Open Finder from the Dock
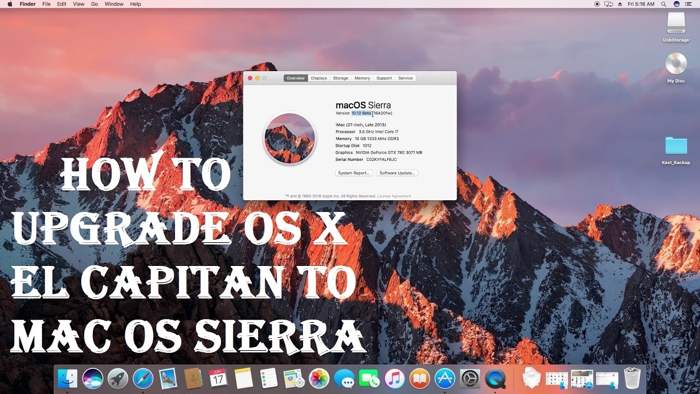700x394 pixels. [68, 378]
